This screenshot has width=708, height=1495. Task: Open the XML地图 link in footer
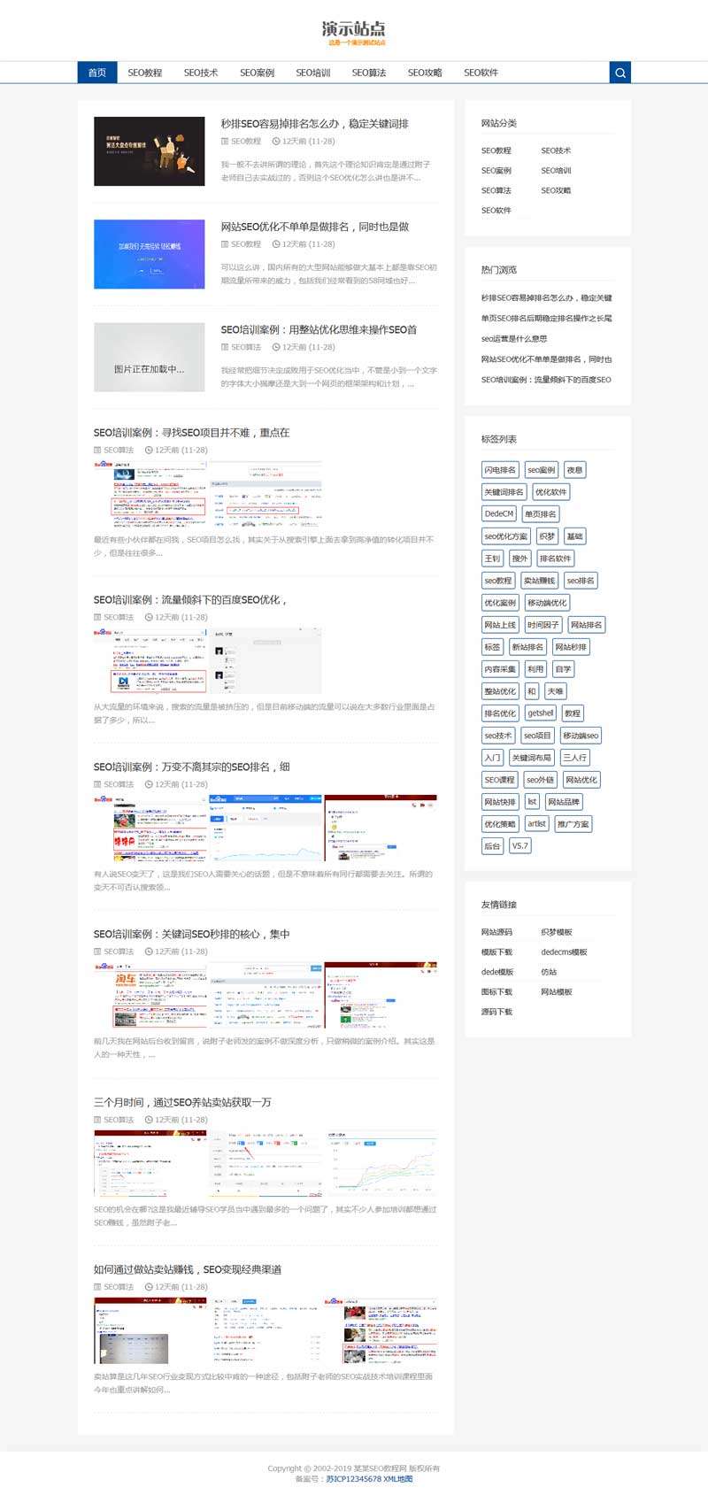398,1478
